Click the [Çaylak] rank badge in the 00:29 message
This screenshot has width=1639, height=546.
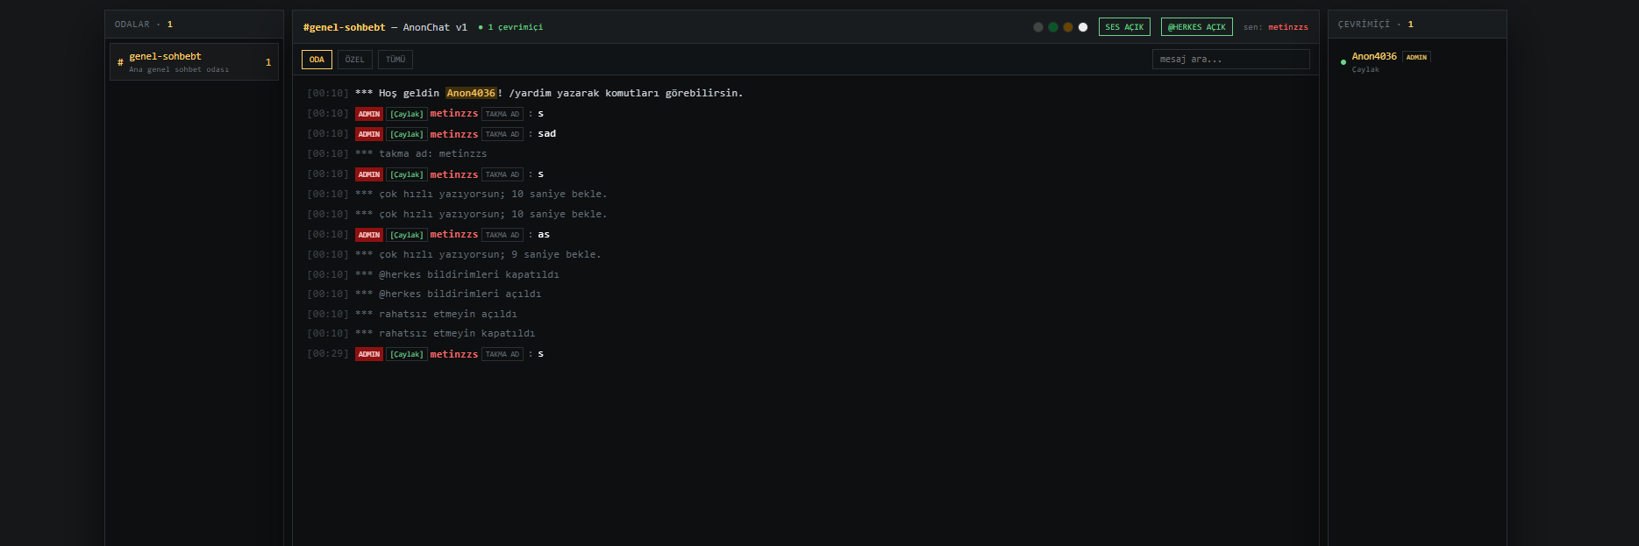[407, 354]
